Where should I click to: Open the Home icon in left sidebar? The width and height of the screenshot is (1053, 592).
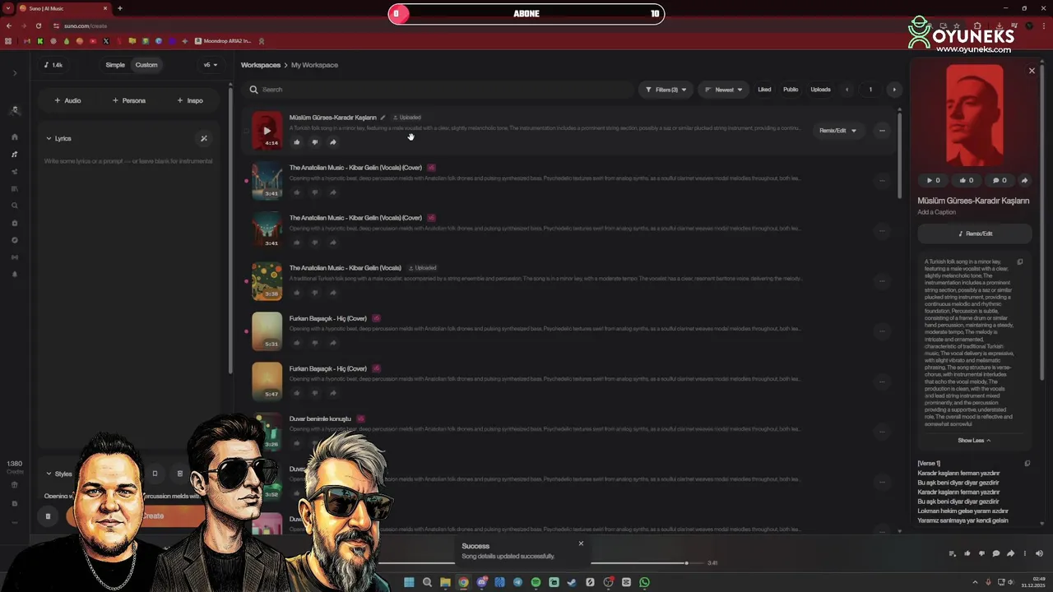click(15, 137)
